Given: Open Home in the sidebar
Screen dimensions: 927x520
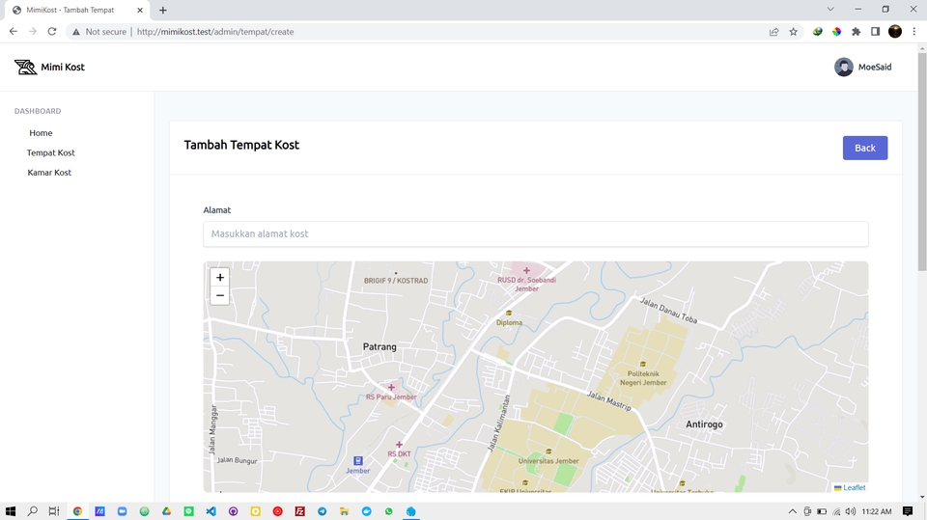Looking at the screenshot, I should pos(41,133).
